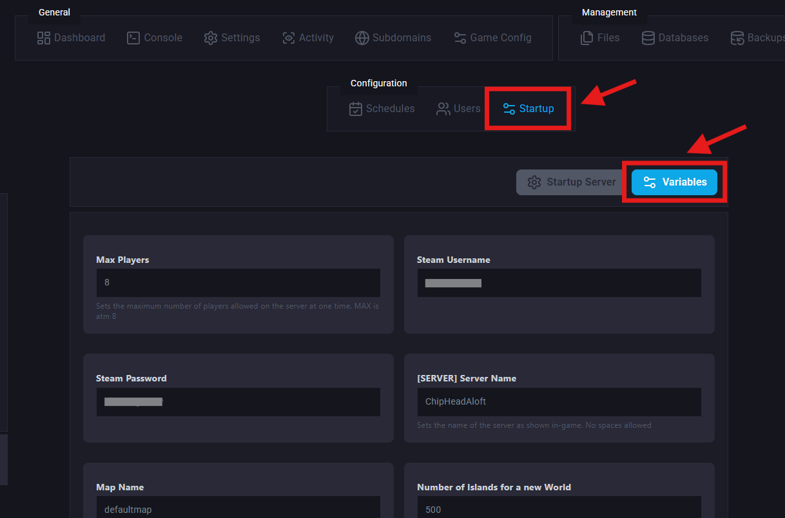Open the Console tab
This screenshot has width=785, height=518.
[155, 38]
